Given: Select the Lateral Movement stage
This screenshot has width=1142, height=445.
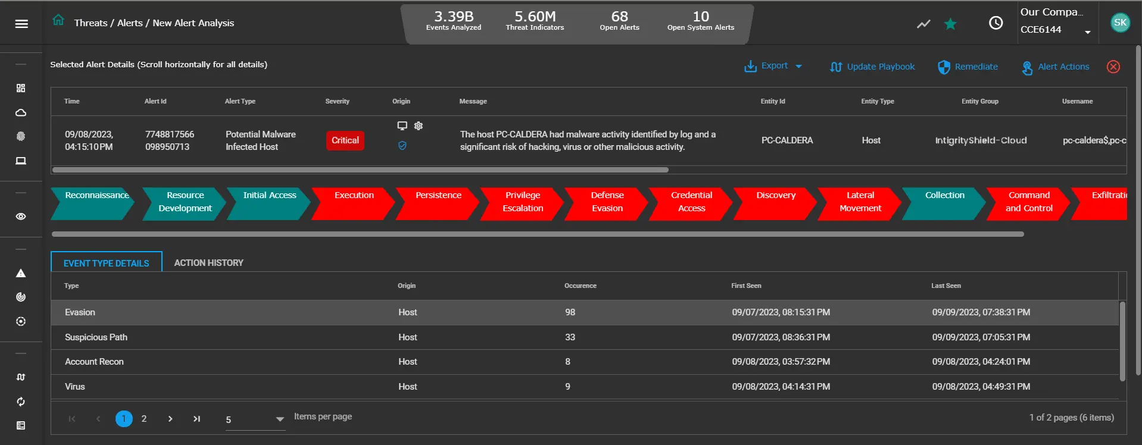Looking at the screenshot, I should click(860, 203).
